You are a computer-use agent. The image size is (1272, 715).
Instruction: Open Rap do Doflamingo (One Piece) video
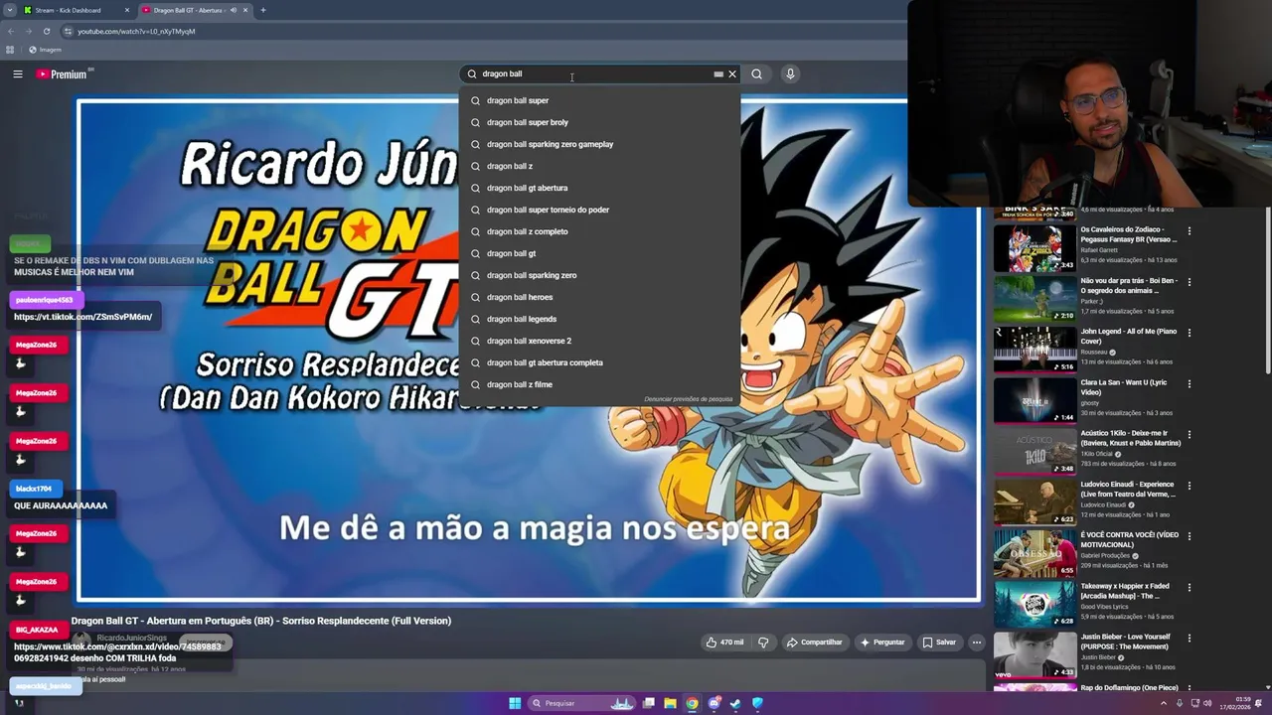tap(1129, 687)
